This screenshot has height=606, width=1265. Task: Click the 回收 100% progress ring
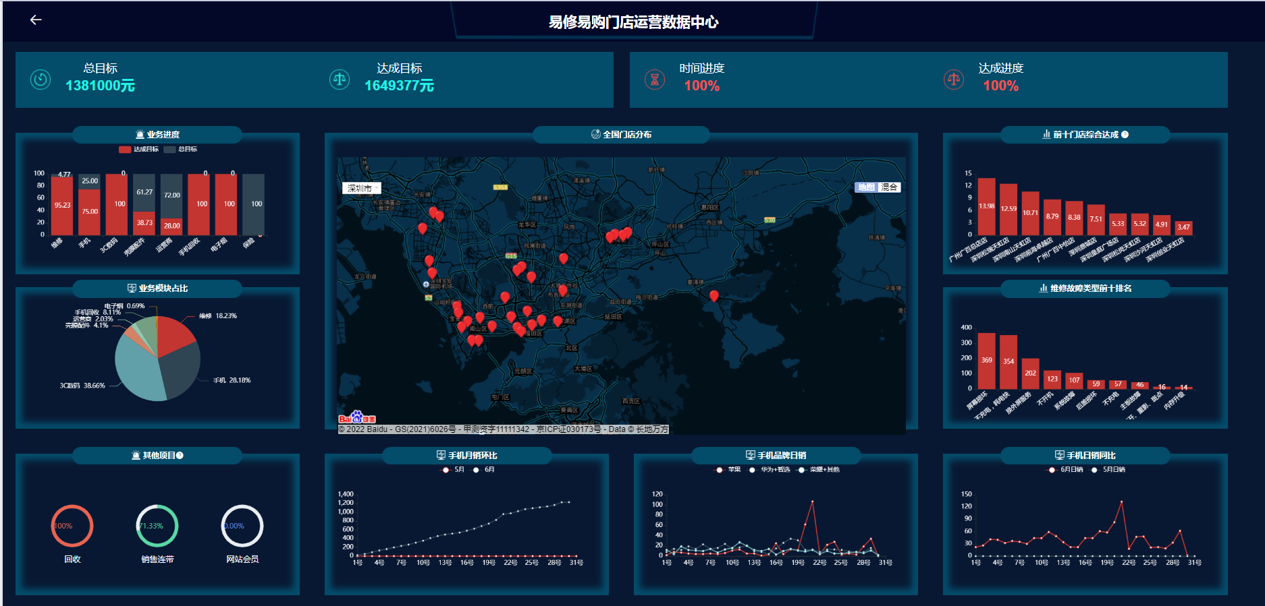point(72,526)
